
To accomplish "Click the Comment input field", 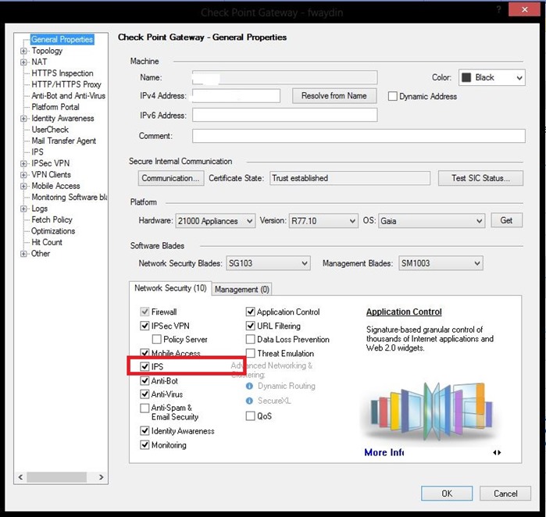I will (359, 136).
